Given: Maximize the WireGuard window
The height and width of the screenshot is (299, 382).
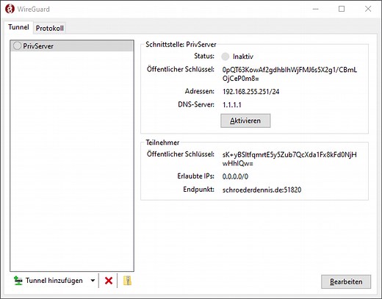Looking at the screenshot, I should click(342, 9).
